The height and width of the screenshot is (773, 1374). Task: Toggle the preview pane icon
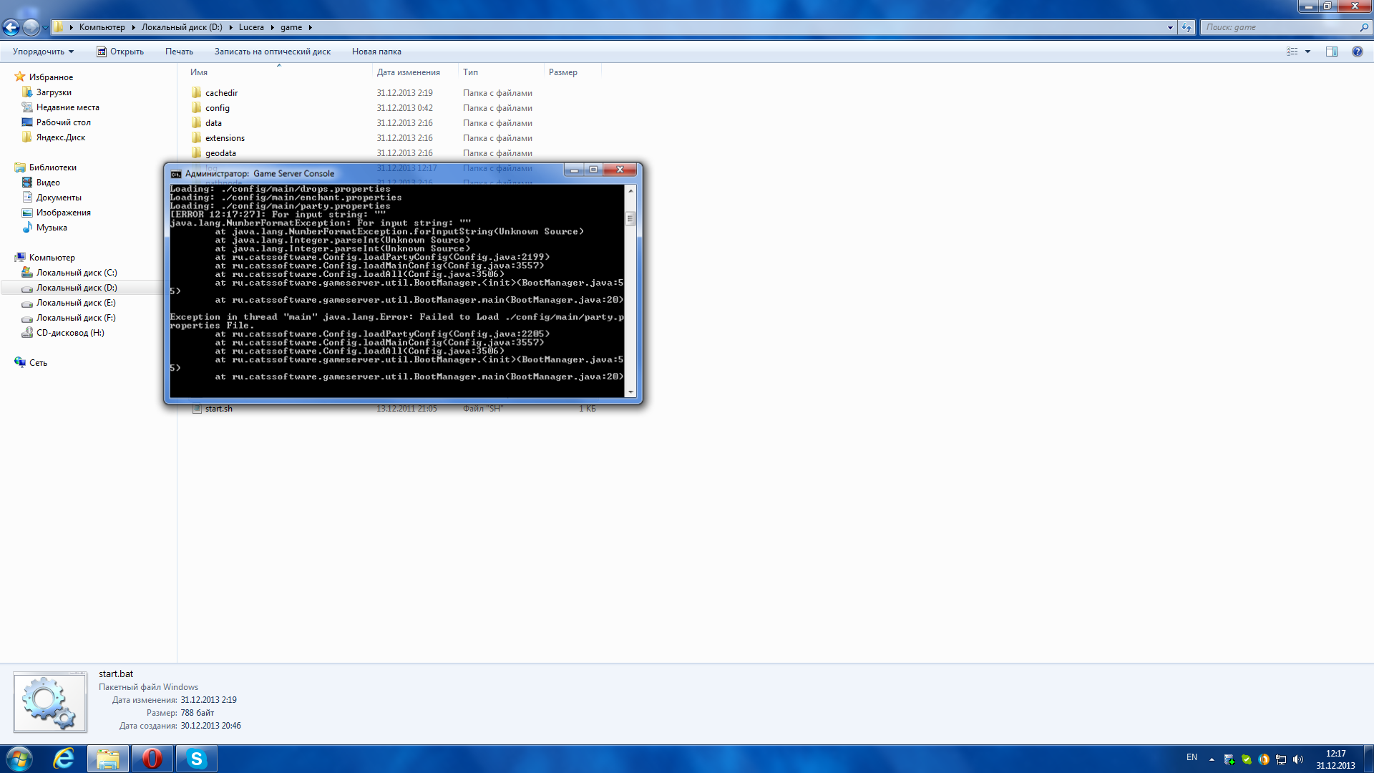pos(1331,52)
